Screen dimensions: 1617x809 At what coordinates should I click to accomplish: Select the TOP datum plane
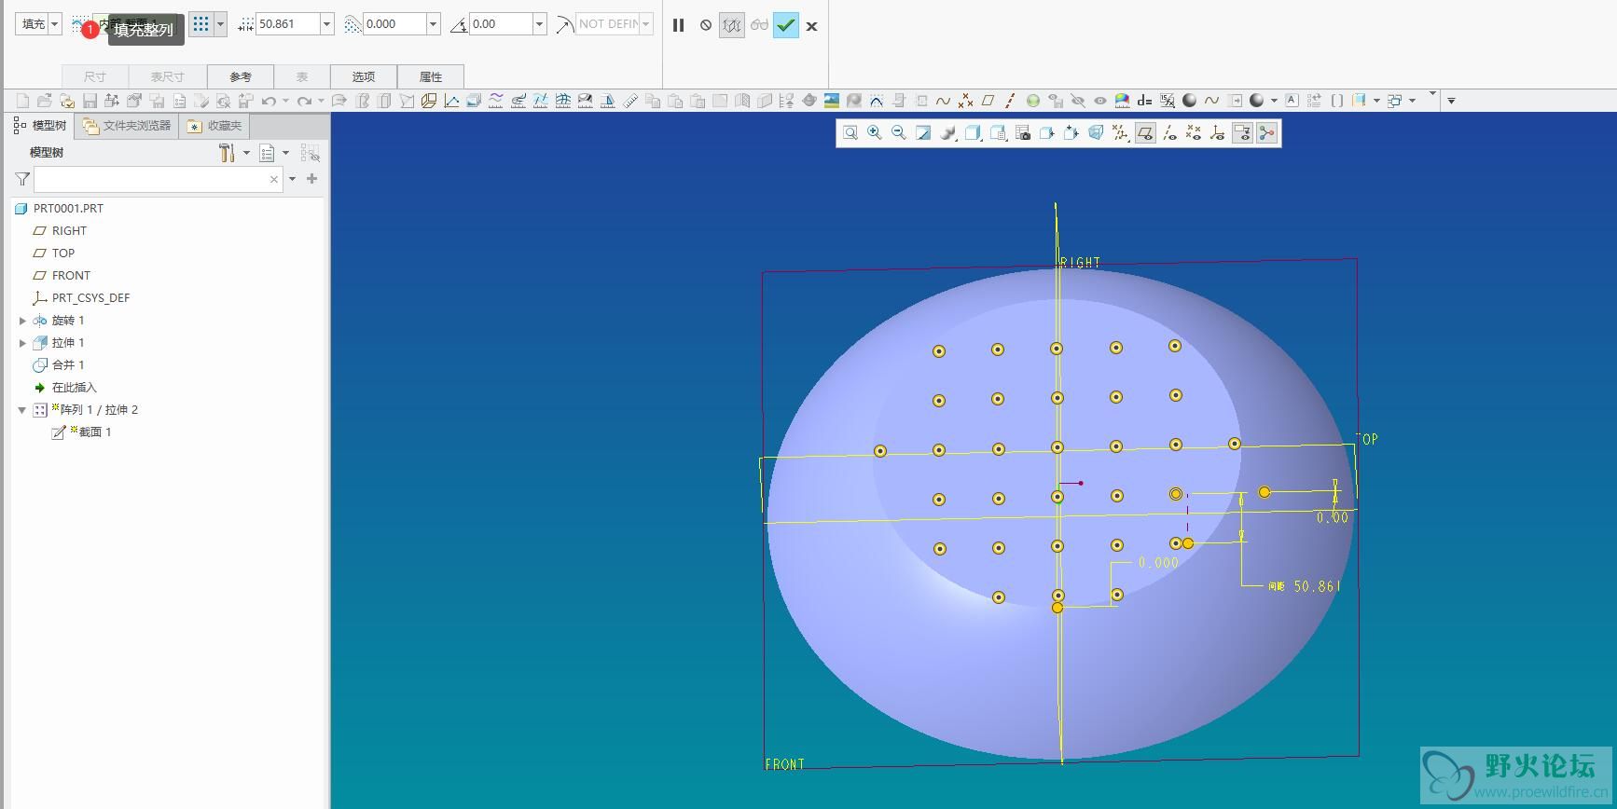pyautogui.click(x=63, y=254)
